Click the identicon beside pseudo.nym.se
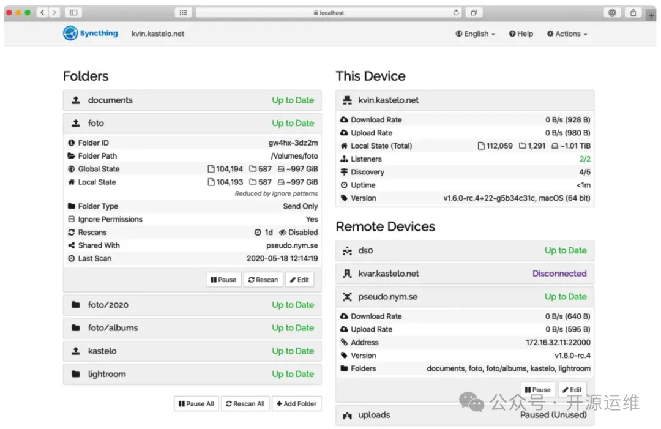The width and height of the screenshot is (661, 429). point(348,297)
